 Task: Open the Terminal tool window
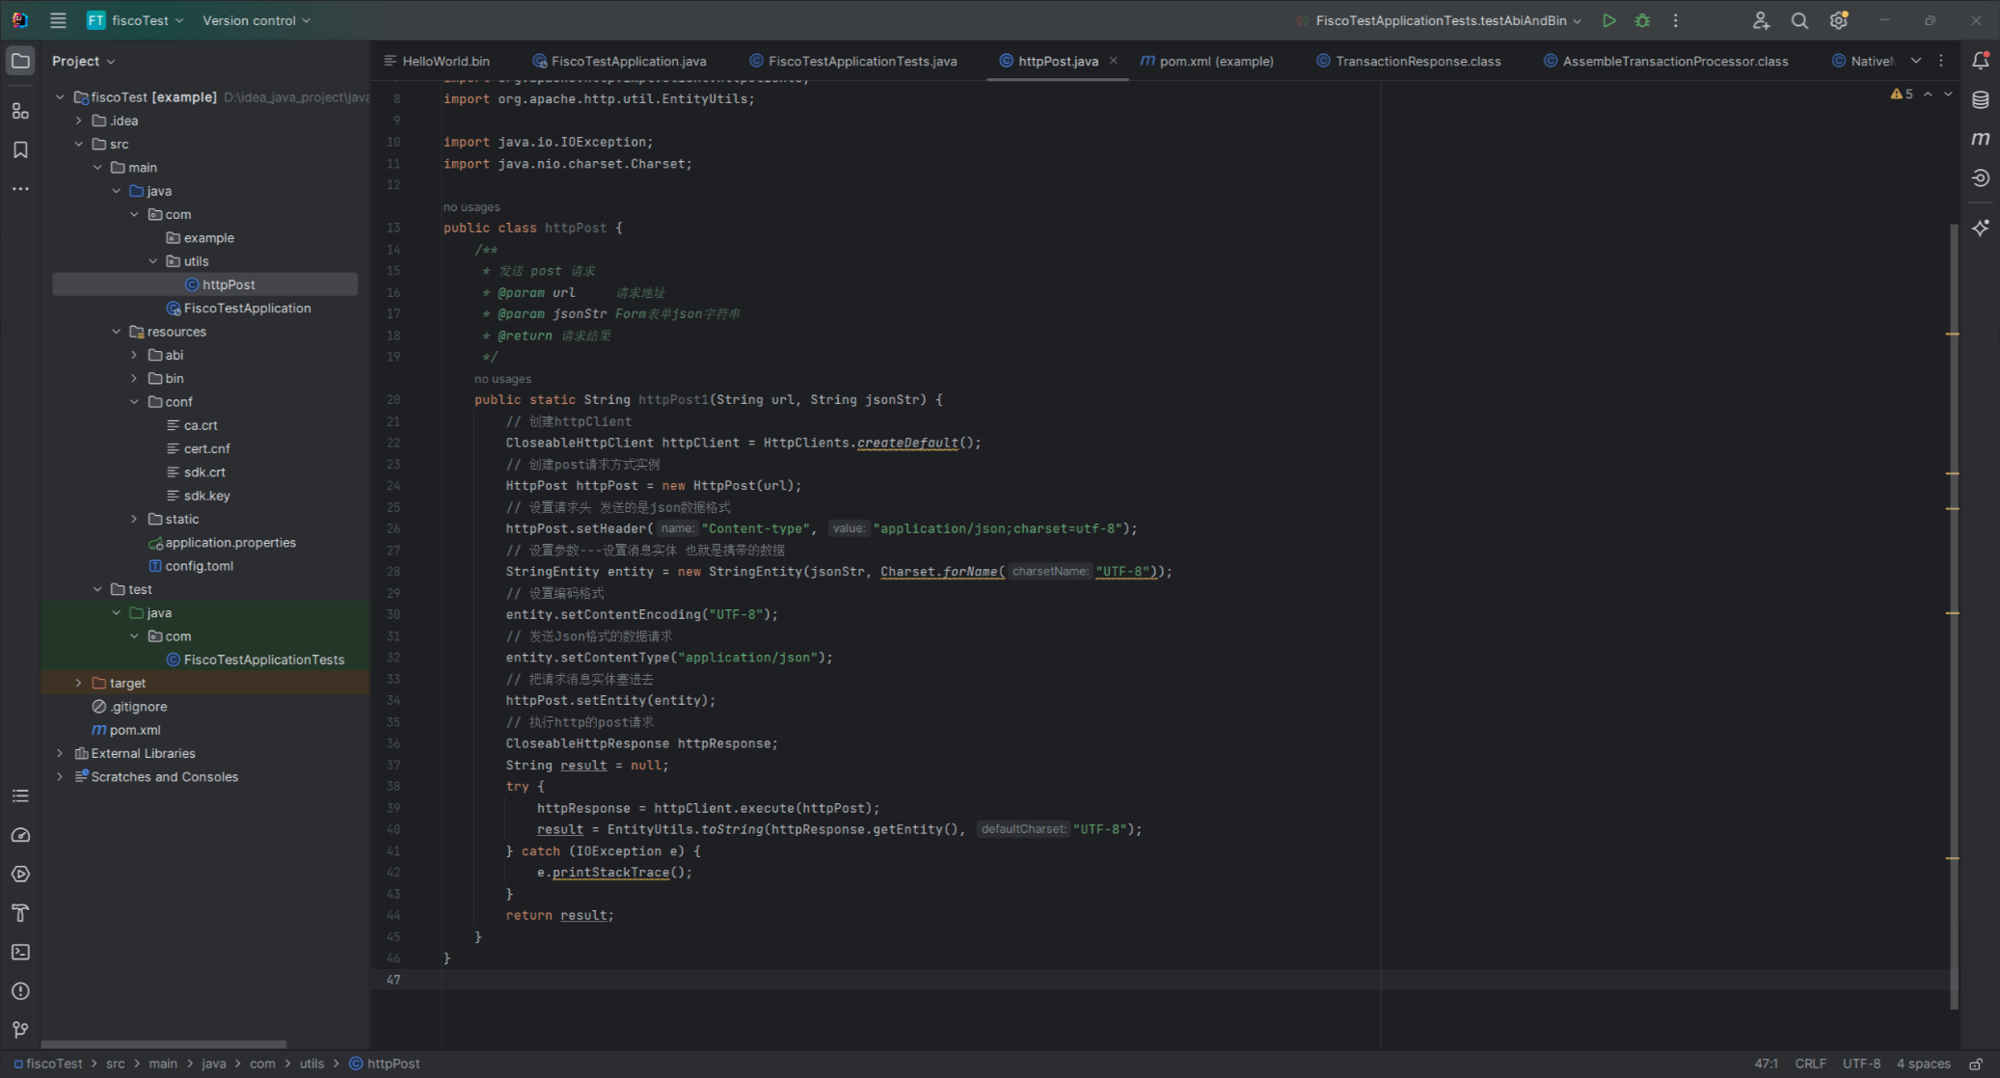[x=20, y=952]
